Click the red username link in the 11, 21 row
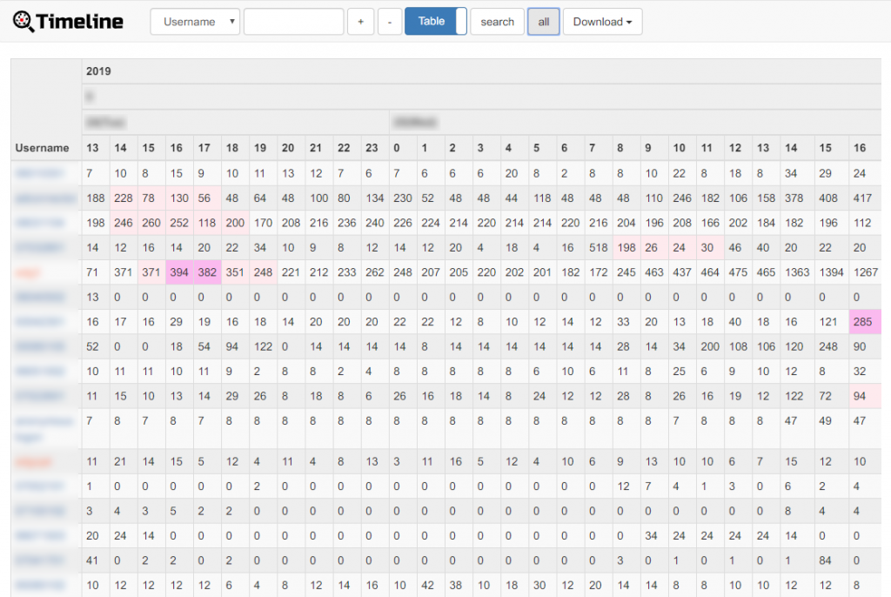The height and width of the screenshot is (597, 891). (33, 462)
